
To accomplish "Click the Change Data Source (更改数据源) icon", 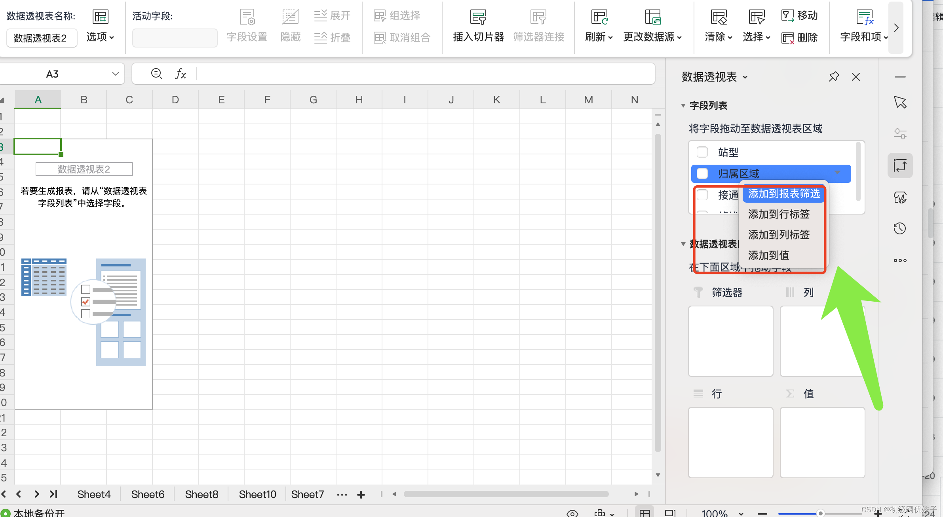I will point(652,17).
